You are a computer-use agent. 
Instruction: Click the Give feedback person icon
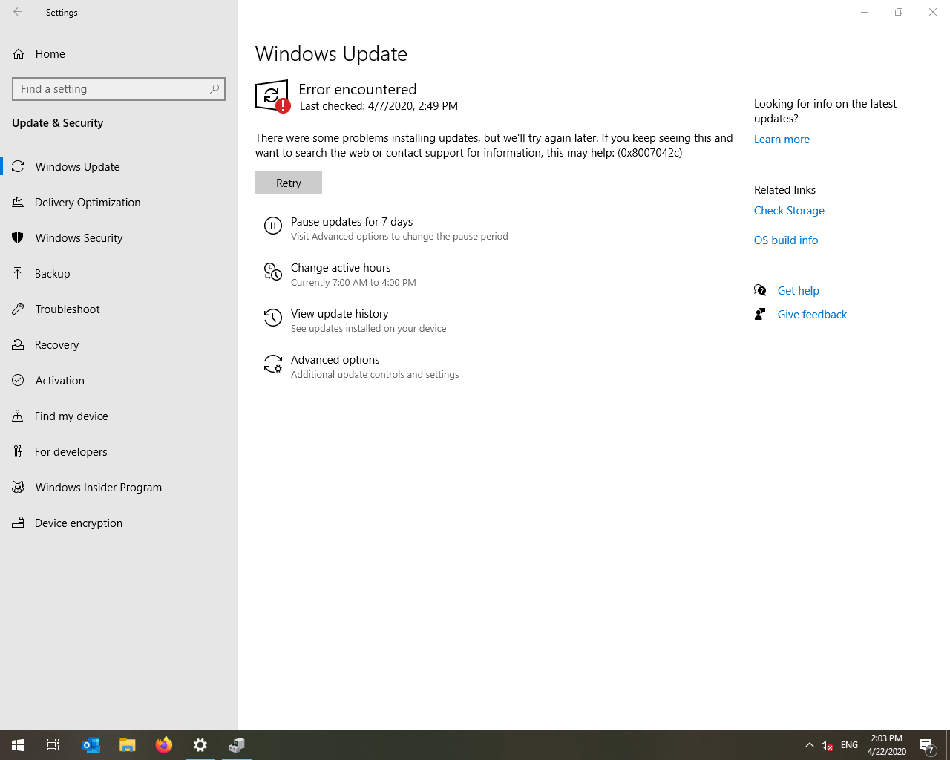click(760, 314)
